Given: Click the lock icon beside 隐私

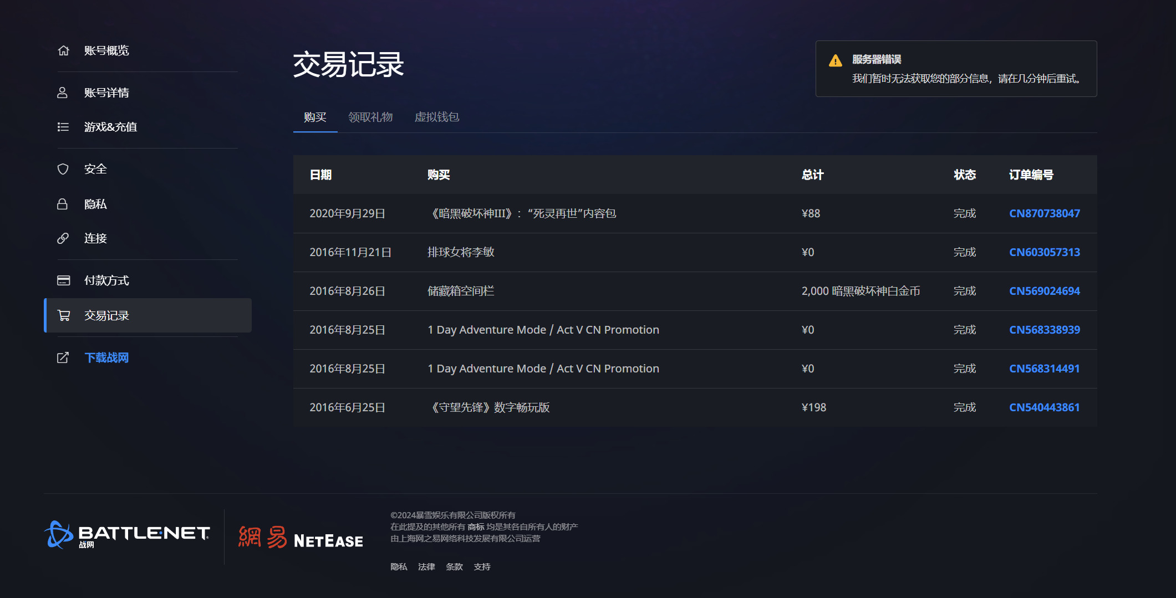Looking at the screenshot, I should [x=63, y=204].
